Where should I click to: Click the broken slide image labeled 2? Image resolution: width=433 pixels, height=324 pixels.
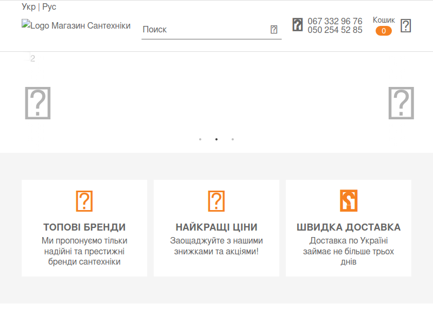(29, 58)
